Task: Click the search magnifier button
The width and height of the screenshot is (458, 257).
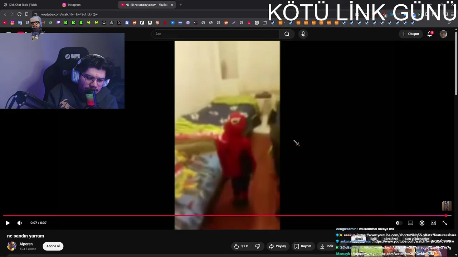Action: pyautogui.click(x=287, y=34)
